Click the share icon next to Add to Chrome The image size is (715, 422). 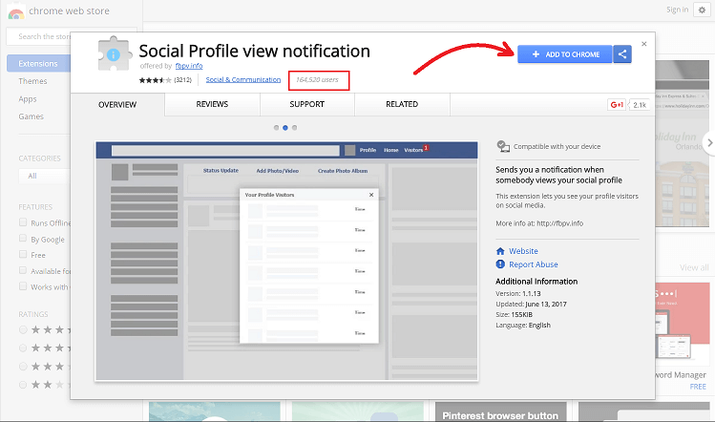point(622,54)
